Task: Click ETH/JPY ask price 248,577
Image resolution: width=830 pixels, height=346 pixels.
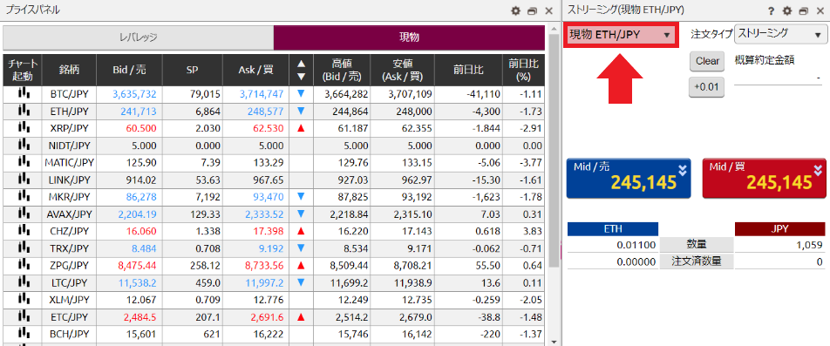Action: coord(265,111)
